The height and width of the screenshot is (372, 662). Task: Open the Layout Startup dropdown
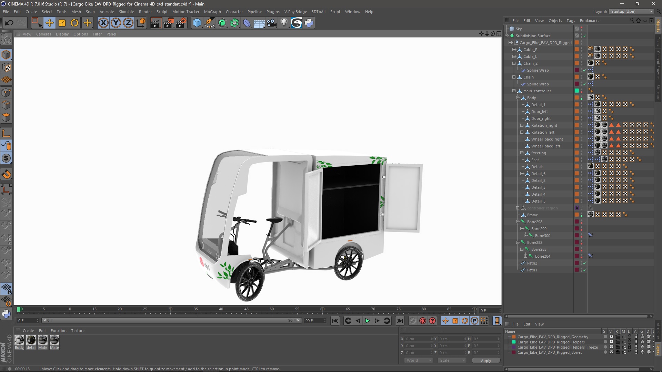coord(631,11)
